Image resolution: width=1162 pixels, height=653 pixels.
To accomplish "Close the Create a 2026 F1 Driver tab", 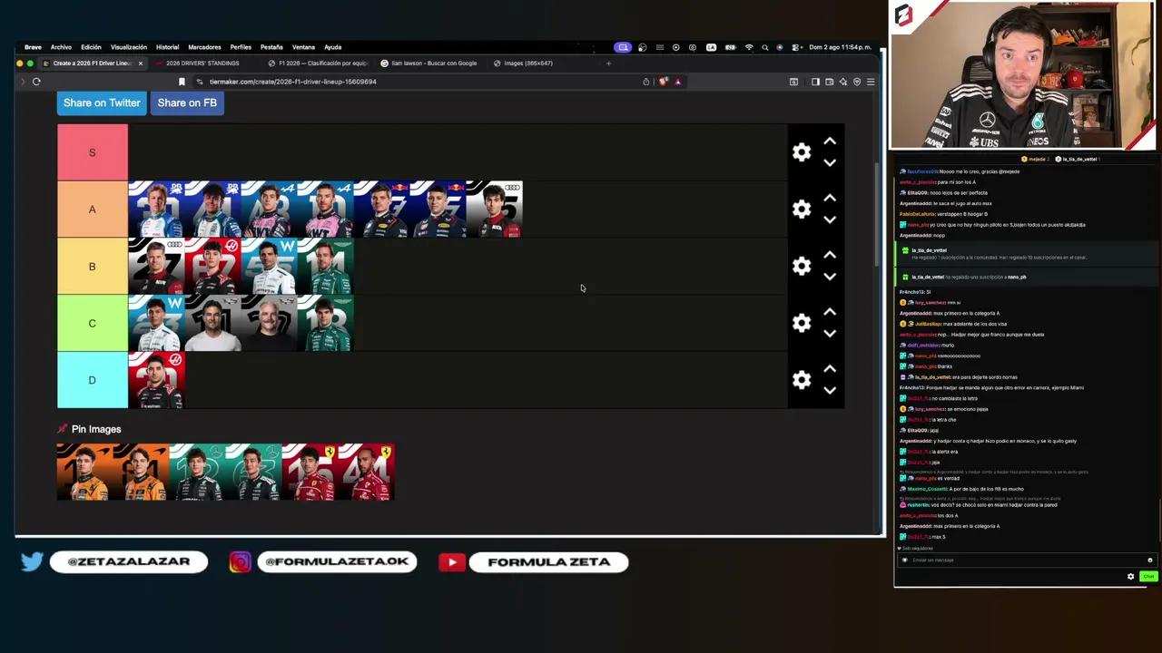I will tap(140, 63).
